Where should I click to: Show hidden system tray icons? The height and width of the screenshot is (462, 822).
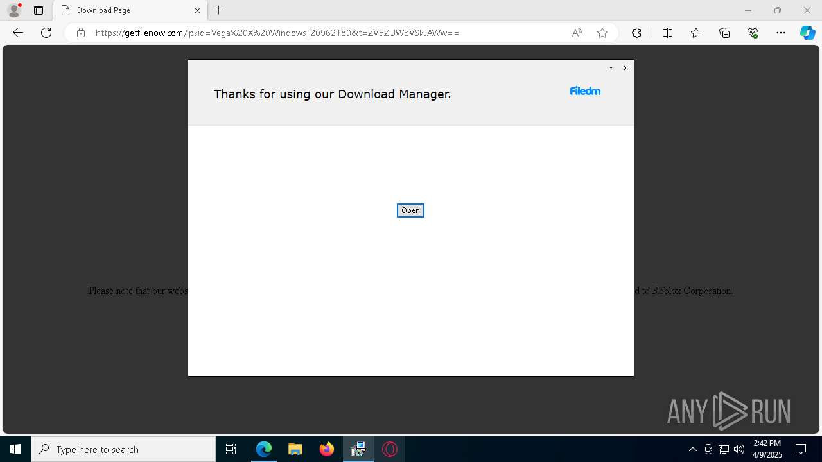(692, 449)
